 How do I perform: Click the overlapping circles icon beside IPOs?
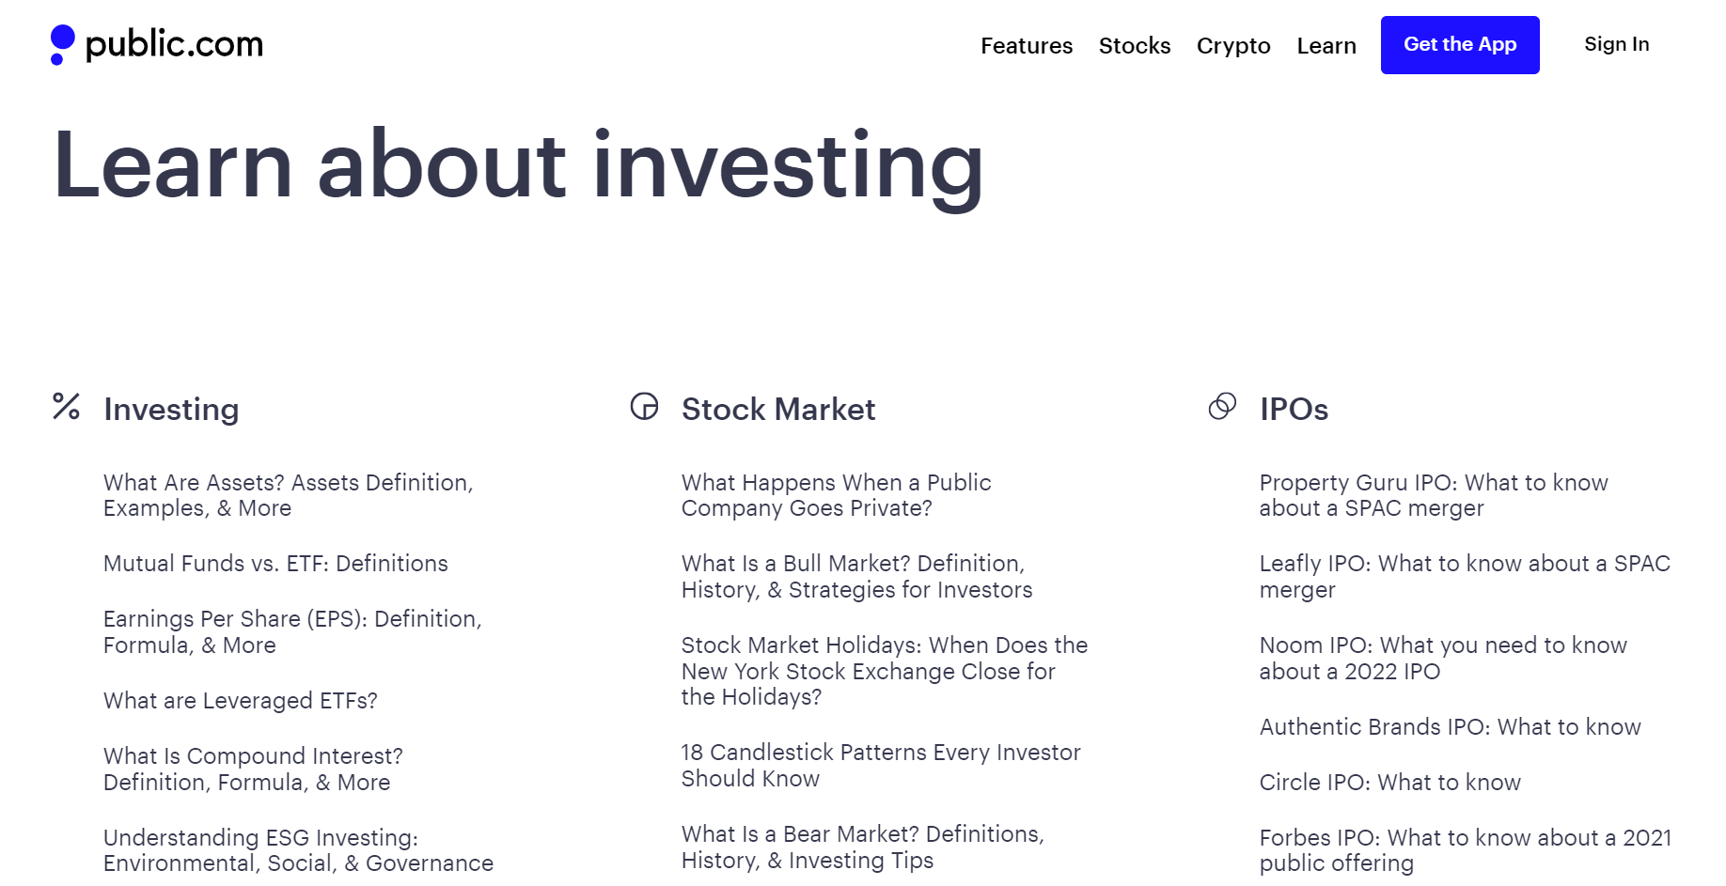click(1222, 406)
